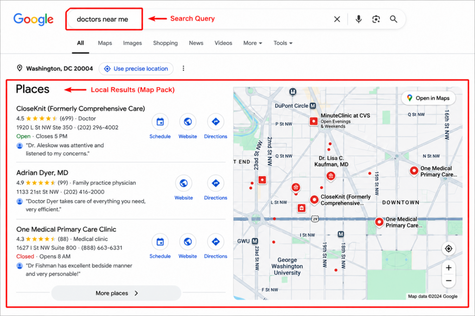Expand the More dropdown

tap(253, 43)
